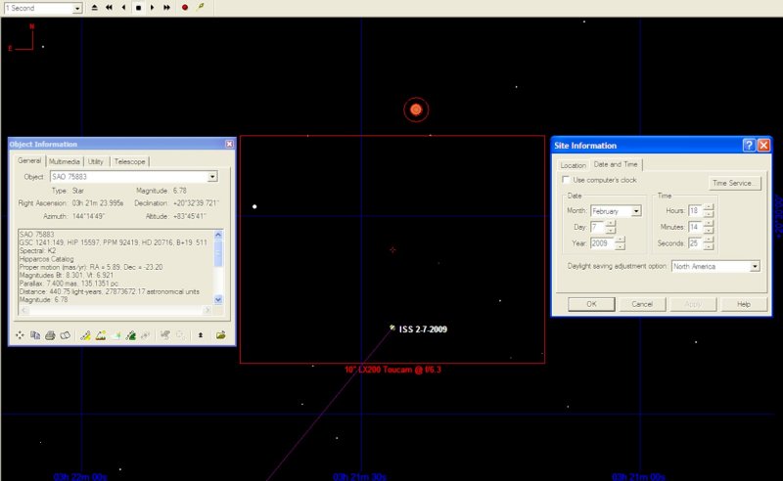Step time backward with single left arrow

pyautogui.click(x=123, y=8)
